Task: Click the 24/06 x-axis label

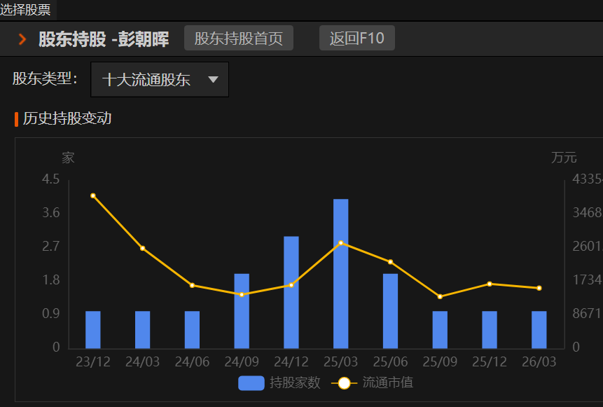Action: pyautogui.click(x=192, y=361)
